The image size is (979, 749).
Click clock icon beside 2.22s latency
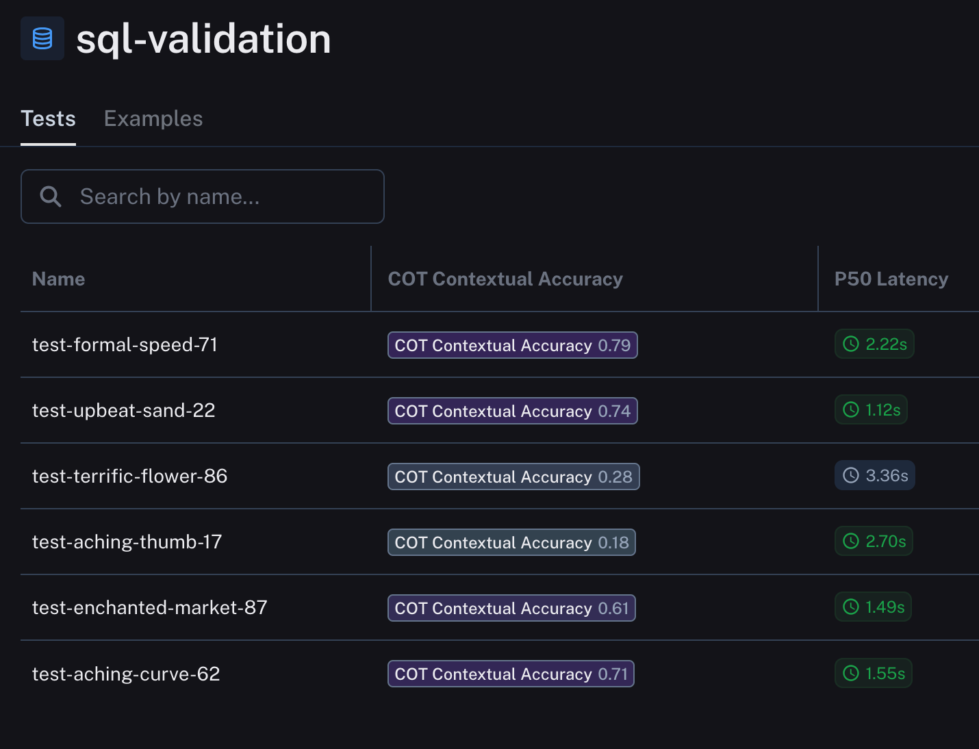click(851, 344)
